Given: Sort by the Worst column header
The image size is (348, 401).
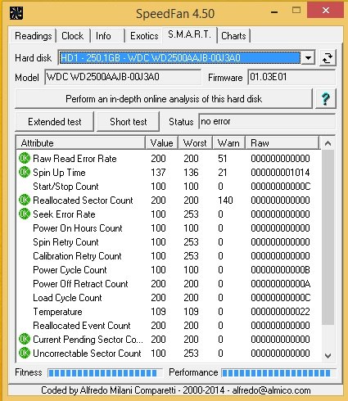Looking at the screenshot, I should click(195, 143).
